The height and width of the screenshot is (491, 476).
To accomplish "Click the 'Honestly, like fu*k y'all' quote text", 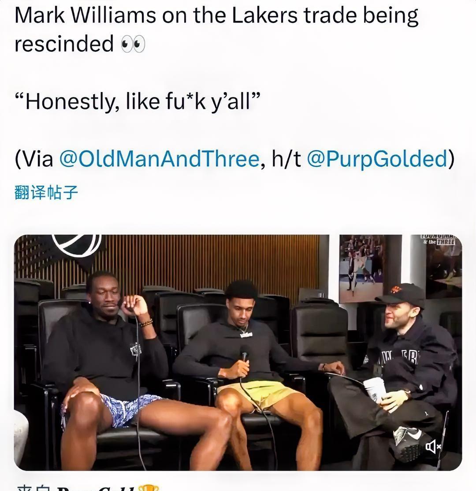I will [138, 101].
